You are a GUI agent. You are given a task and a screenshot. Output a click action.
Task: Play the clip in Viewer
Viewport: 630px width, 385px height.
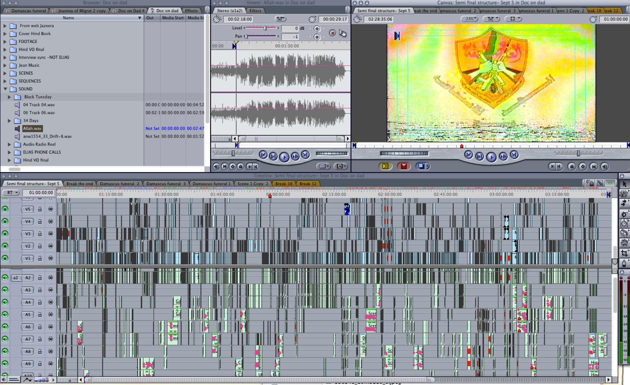click(284, 157)
